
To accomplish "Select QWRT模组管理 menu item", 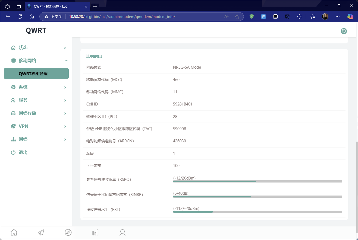I will tap(36, 73).
